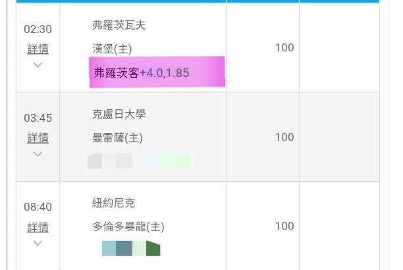The image size is (403, 270).
Task: Click the 02:30 match time
Action: [x=38, y=30]
